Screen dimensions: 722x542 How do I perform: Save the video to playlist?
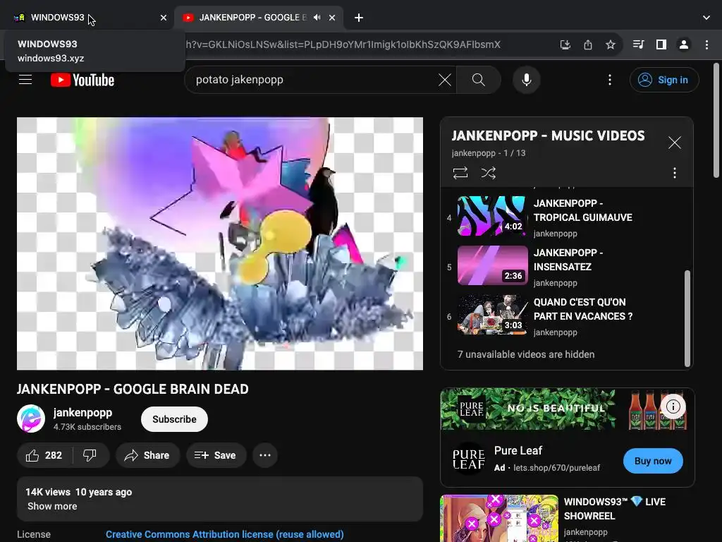216,455
